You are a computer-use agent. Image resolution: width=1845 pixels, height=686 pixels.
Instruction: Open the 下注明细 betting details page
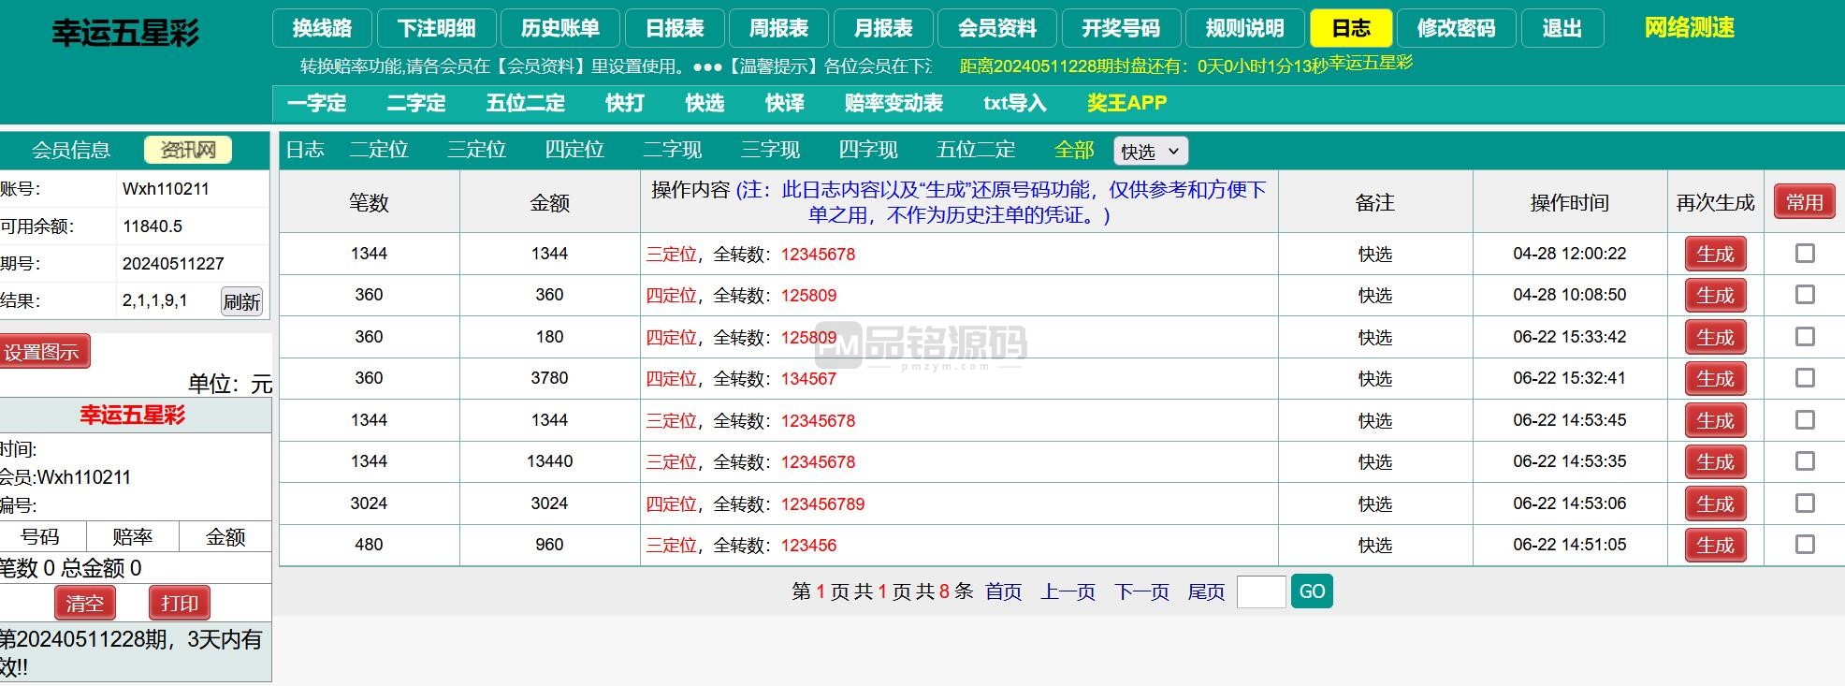click(436, 29)
